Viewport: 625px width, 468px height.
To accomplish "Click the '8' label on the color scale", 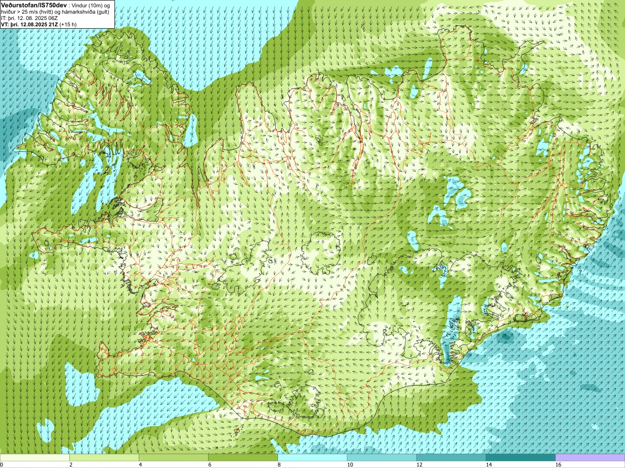I will coord(279,465).
